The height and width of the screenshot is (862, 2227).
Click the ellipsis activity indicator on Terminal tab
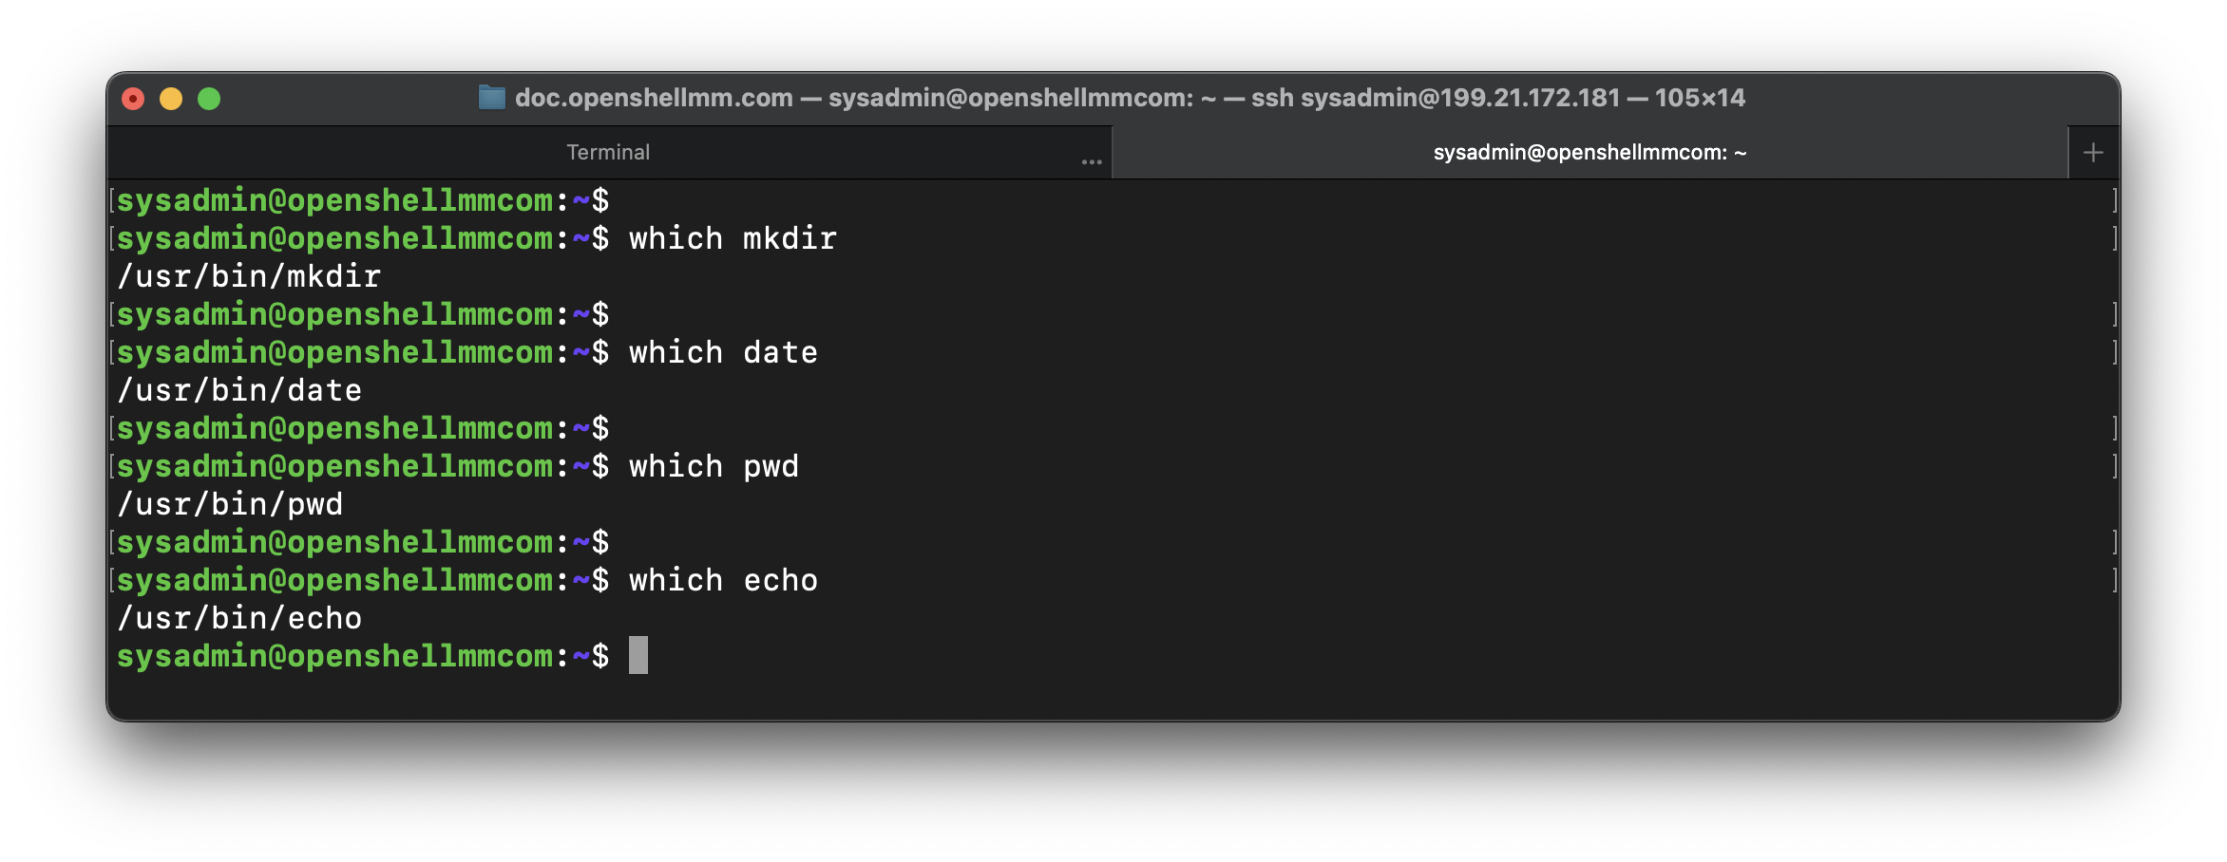(x=1092, y=162)
